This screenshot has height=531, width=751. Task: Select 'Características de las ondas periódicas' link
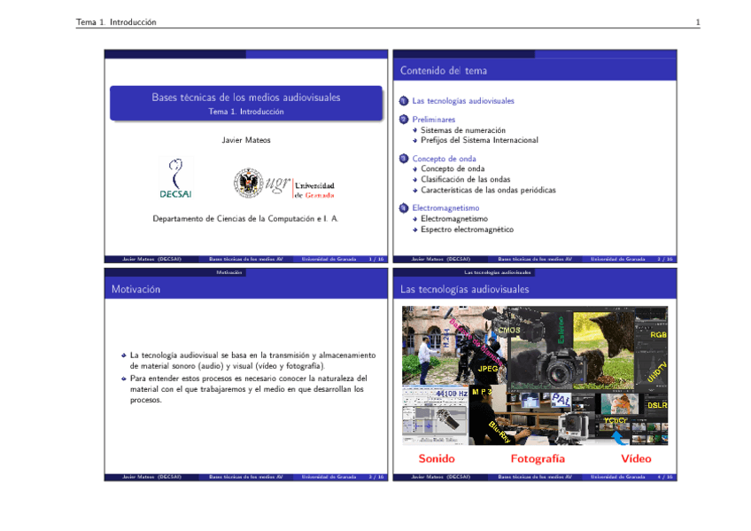pyautogui.click(x=488, y=190)
